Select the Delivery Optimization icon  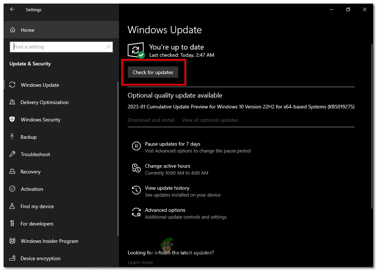click(13, 102)
